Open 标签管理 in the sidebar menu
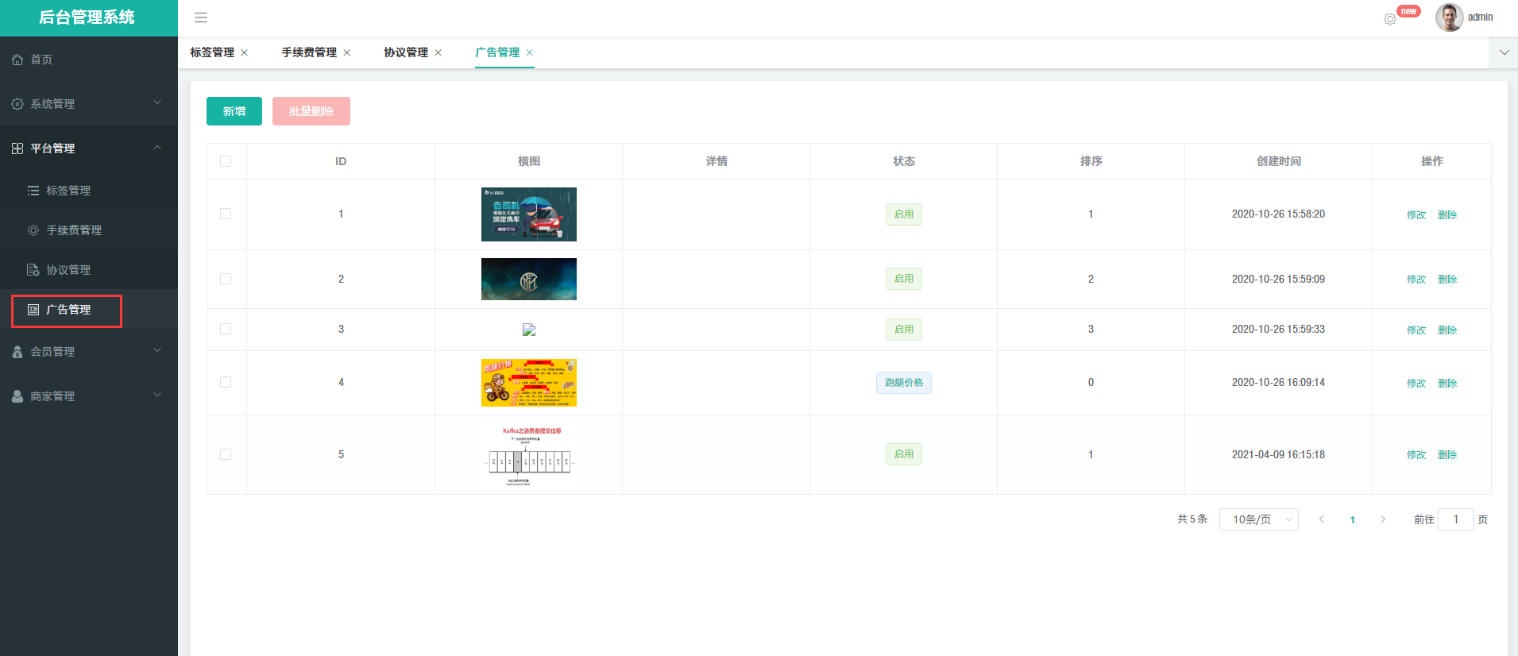The height and width of the screenshot is (656, 1518). pyautogui.click(x=68, y=191)
